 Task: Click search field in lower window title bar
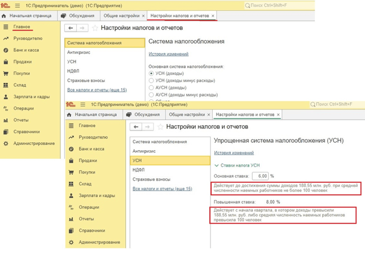pos(337,104)
